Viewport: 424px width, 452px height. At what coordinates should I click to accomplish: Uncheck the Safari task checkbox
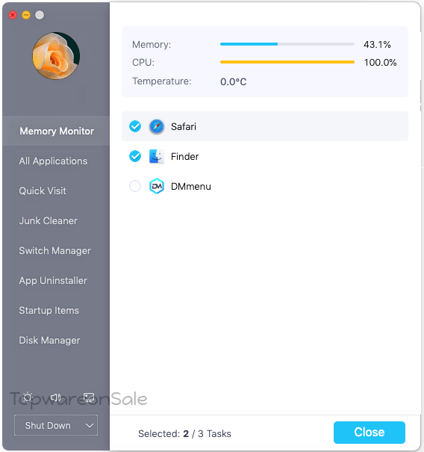(135, 126)
